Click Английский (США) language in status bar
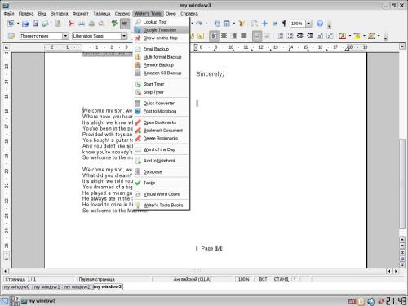 coord(193,279)
